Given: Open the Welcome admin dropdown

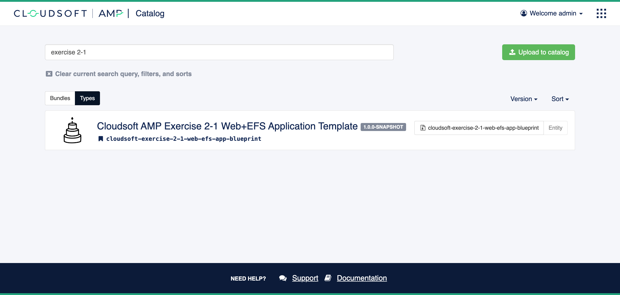Looking at the screenshot, I should pos(552,13).
